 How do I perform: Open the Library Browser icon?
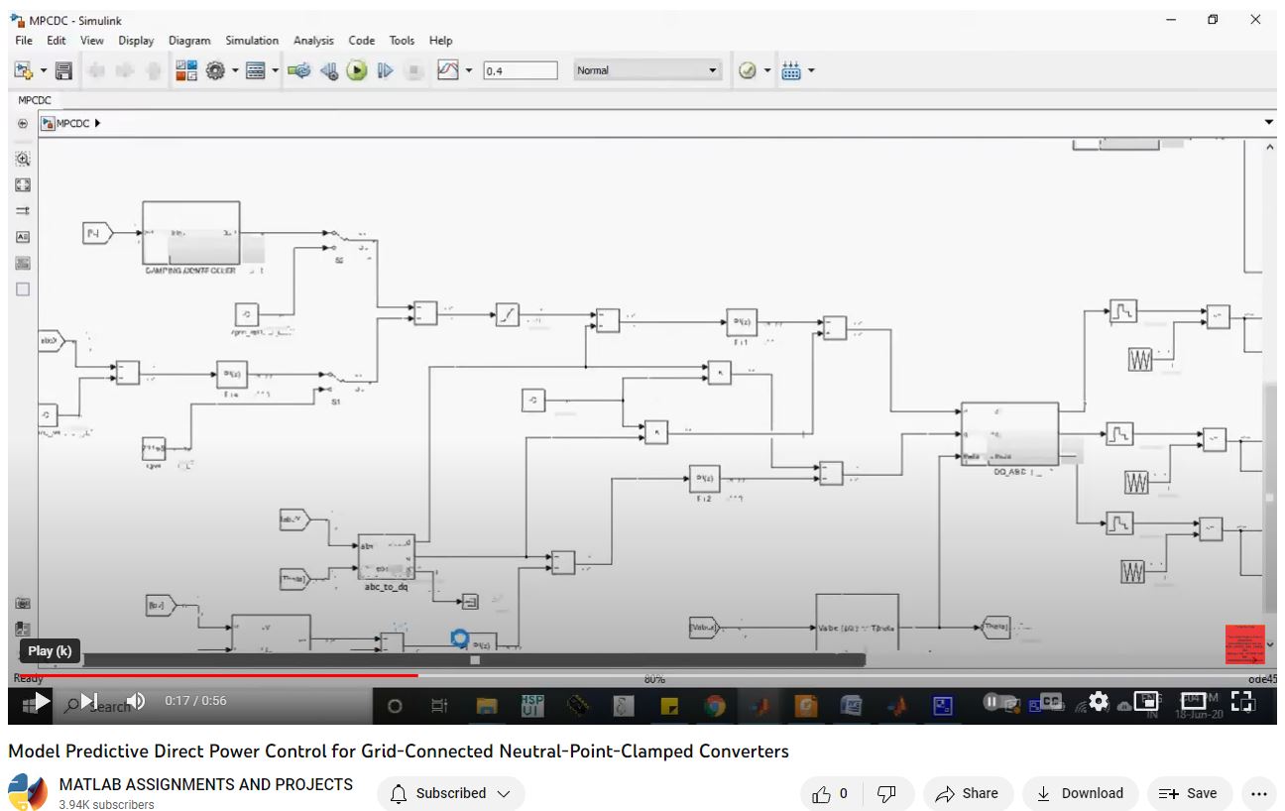click(x=186, y=70)
